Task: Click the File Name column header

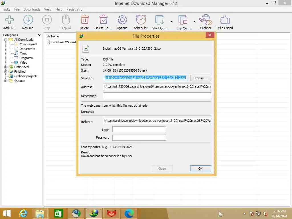Action: pyautogui.click(x=52, y=36)
